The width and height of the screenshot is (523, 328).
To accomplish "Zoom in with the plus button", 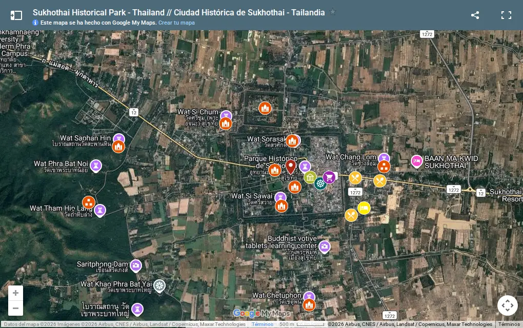I will click(15, 293).
